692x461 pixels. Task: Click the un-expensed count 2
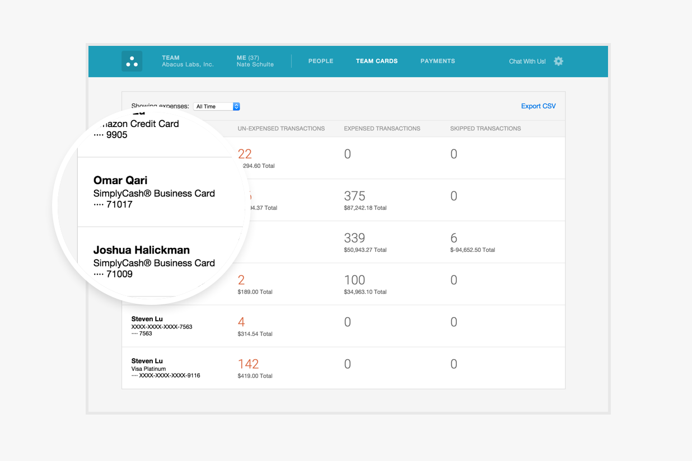point(241,280)
